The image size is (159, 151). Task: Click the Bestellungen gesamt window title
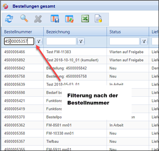(x=34, y=6)
